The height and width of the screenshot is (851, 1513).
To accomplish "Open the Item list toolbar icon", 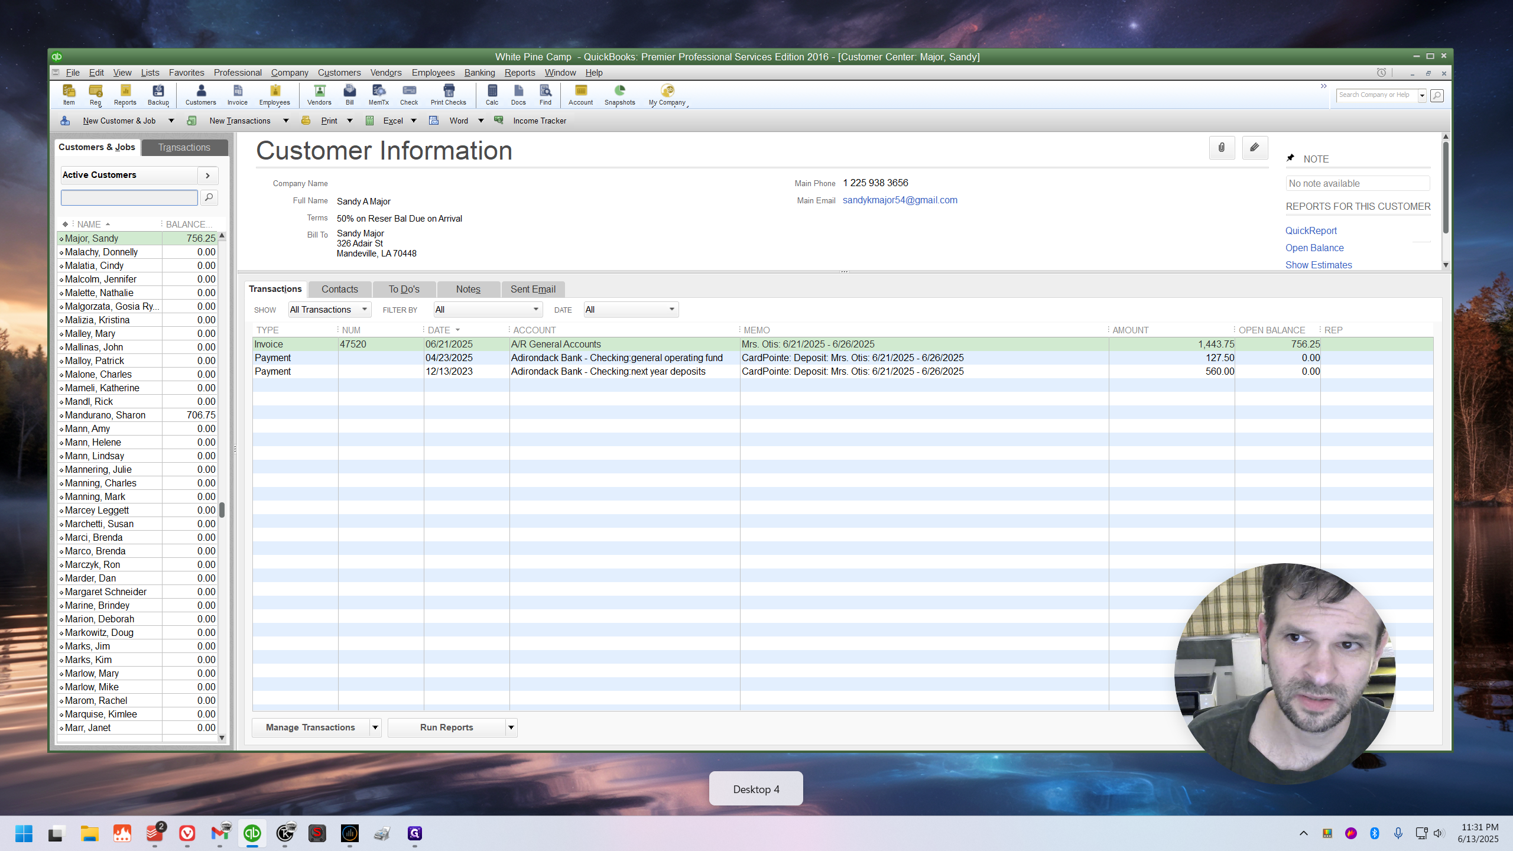I will pyautogui.click(x=69, y=95).
